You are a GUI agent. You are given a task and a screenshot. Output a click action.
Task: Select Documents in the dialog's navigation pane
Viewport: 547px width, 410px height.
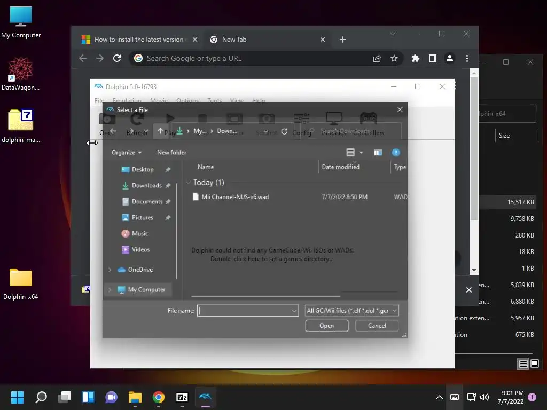coord(147,201)
